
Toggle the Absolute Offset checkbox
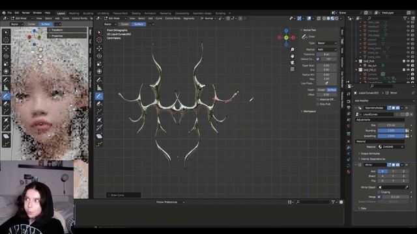[x=318, y=99]
